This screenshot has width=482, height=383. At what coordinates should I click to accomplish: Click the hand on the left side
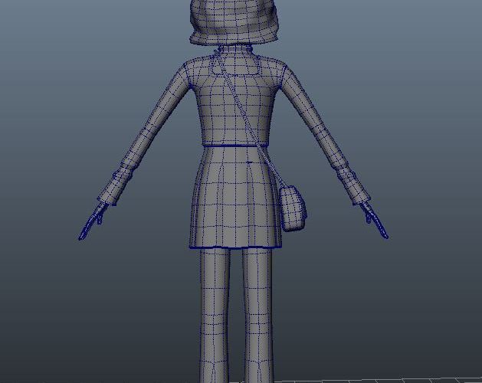tap(92, 224)
